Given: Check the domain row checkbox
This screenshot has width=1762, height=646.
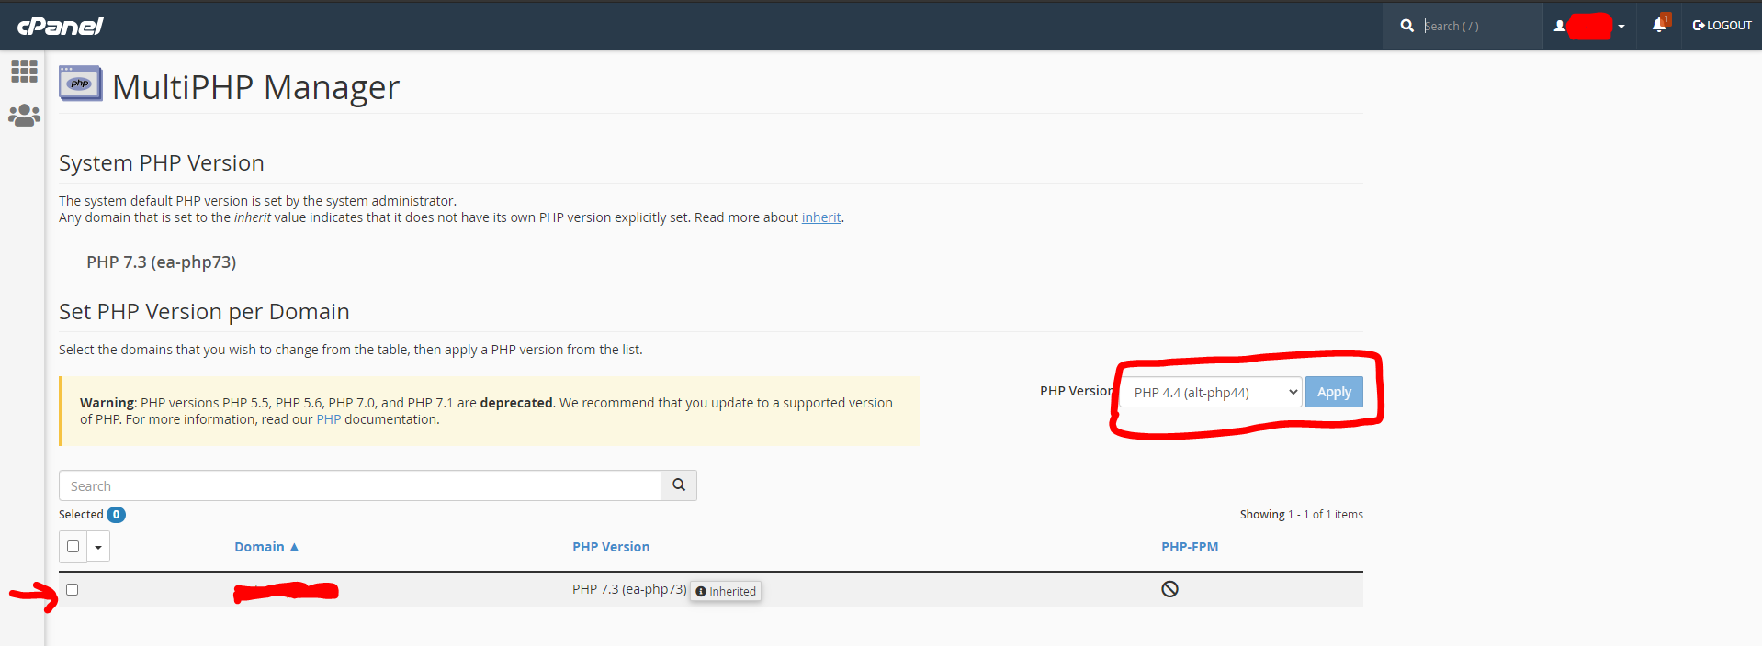Looking at the screenshot, I should coord(73,589).
